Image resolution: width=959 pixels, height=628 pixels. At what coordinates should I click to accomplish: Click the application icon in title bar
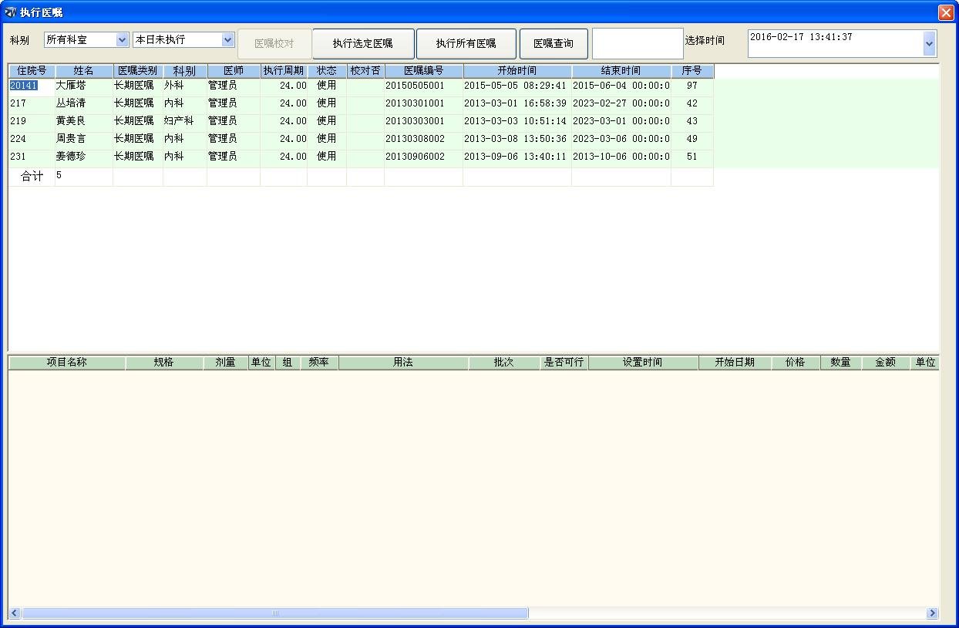[9, 12]
